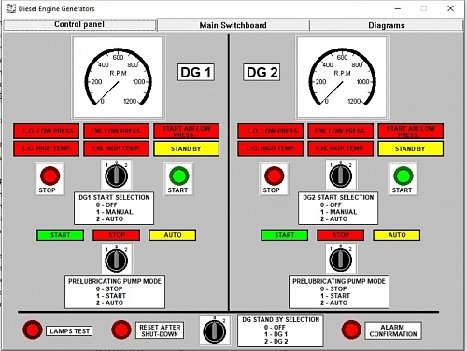Switch to the Main Switchboard tab
The width and height of the screenshot is (467, 351).
pyautogui.click(x=233, y=25)
